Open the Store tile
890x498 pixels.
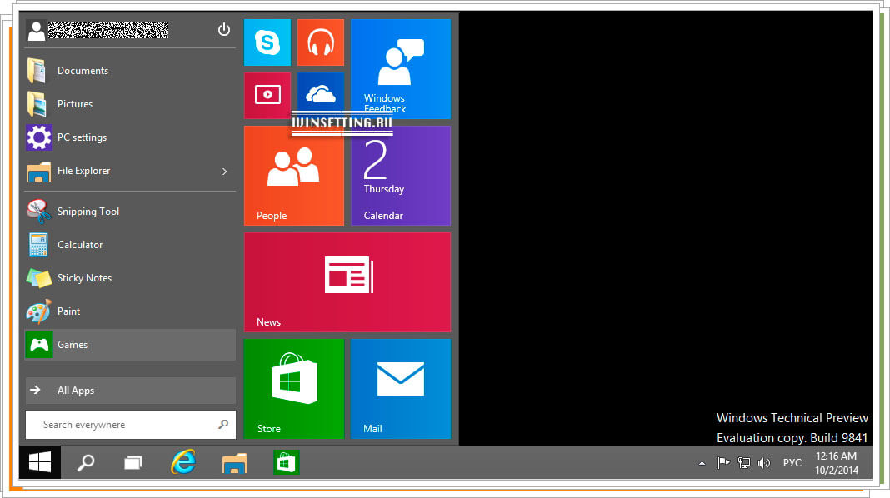(x=293, y=388)
